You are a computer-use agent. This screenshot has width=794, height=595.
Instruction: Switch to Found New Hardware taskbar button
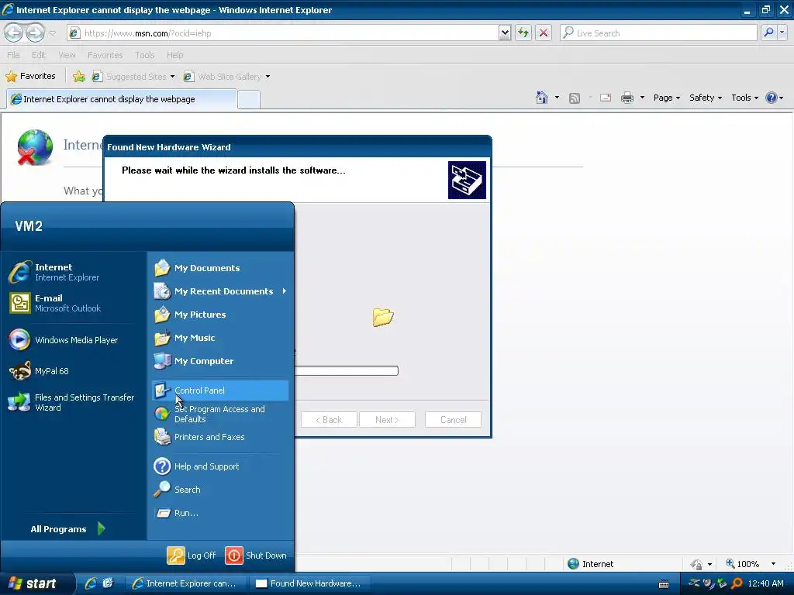[309, 583]
